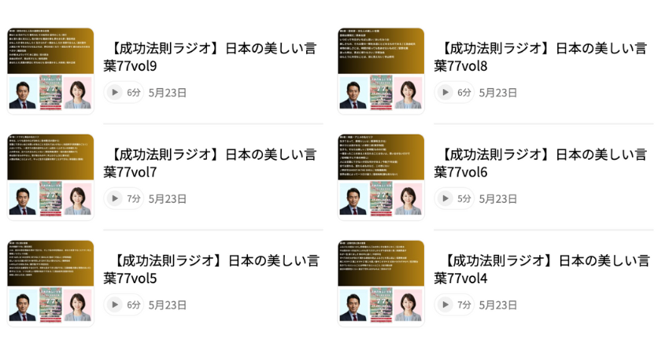Click the 7分 duration label on vol4
This screenshot has width=669, height=354.
click(x=464, y=305)
